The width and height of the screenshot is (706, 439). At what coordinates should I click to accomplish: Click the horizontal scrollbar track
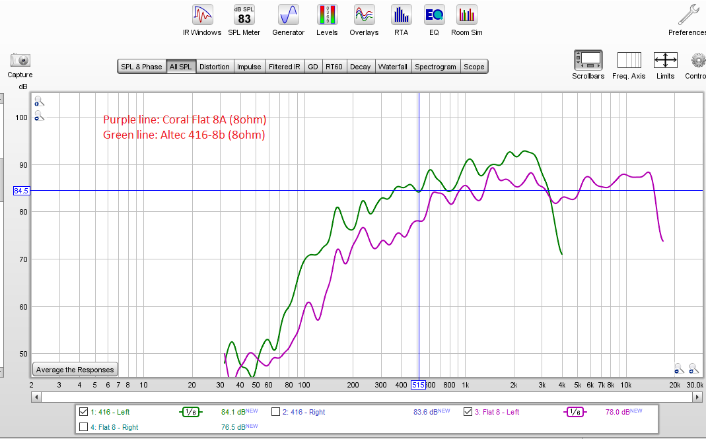pyautogui.click(x=367, y=397)
